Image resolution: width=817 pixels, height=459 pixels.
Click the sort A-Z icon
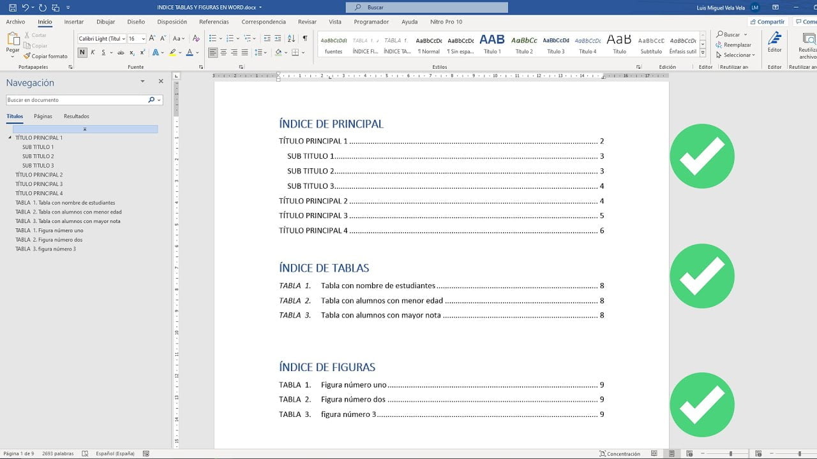click(291, 39)
